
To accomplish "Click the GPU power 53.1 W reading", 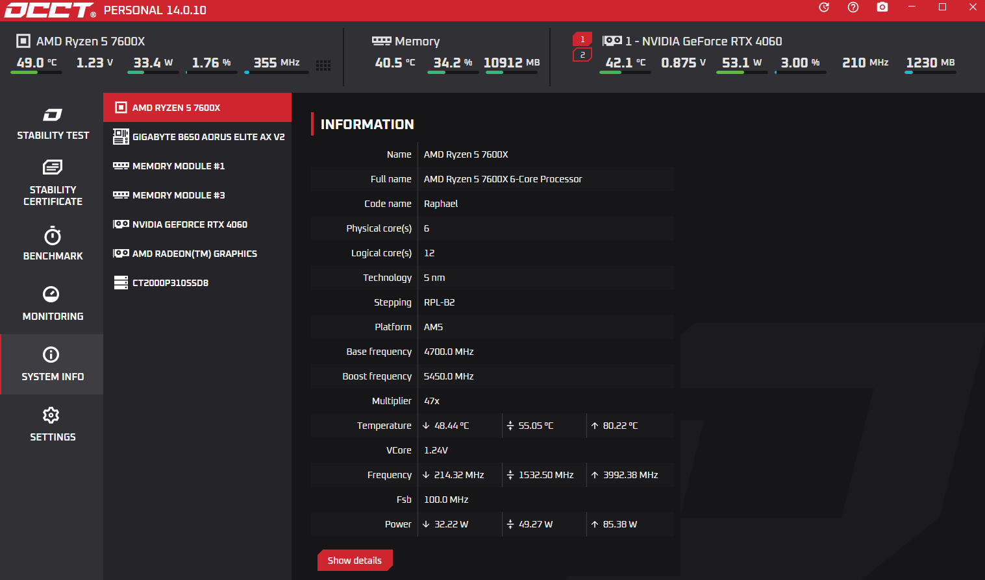I will pos(742,63).
